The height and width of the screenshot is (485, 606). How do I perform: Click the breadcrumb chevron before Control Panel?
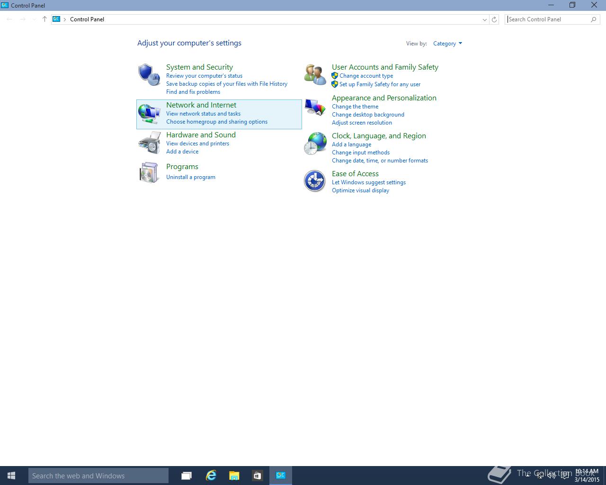click(x=65, y=19)
